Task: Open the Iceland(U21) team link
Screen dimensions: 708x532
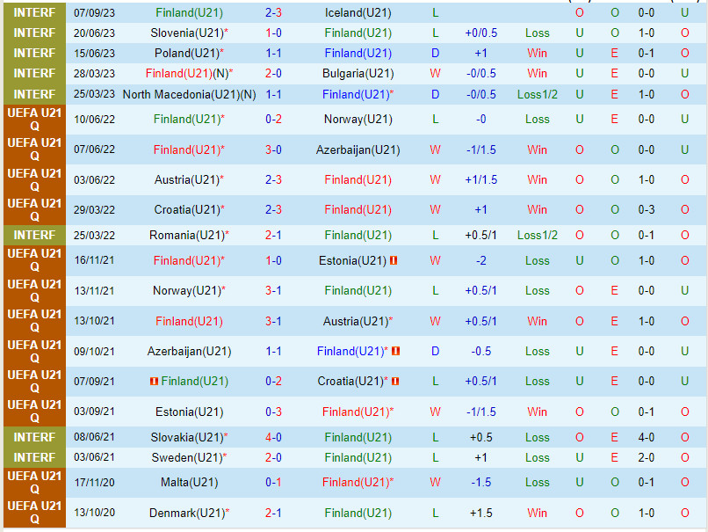Action: (x=358, y=13)
